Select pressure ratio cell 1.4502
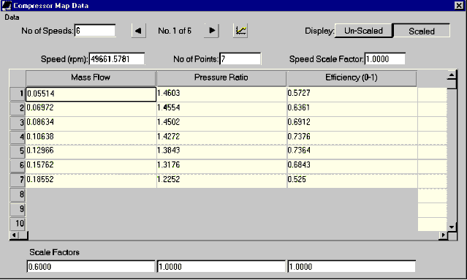467x280 pixels. pyautogui.click(x=222, y=123)
